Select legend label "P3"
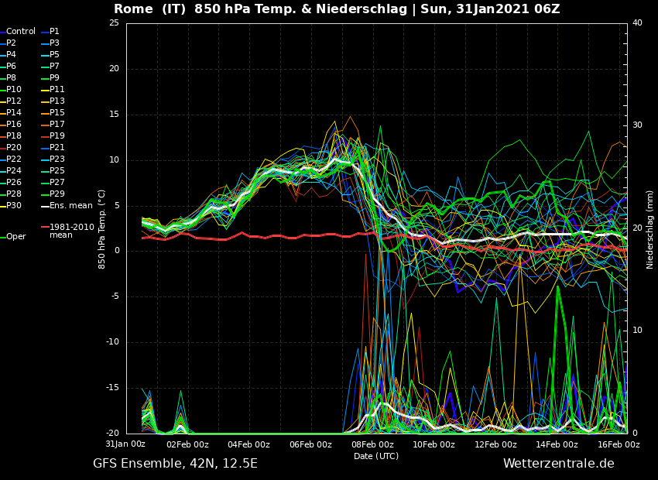This screenshot has width=658, height=480. [x=54, y=43]
